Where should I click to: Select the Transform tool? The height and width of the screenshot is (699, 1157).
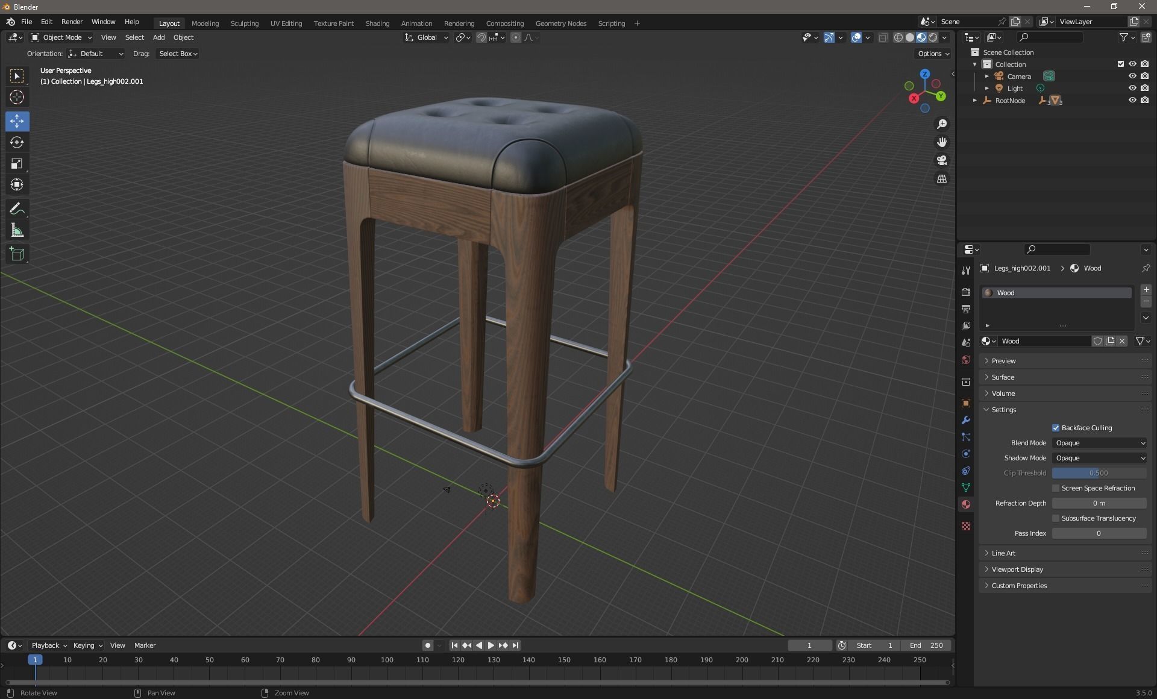(x=17, y=184)
